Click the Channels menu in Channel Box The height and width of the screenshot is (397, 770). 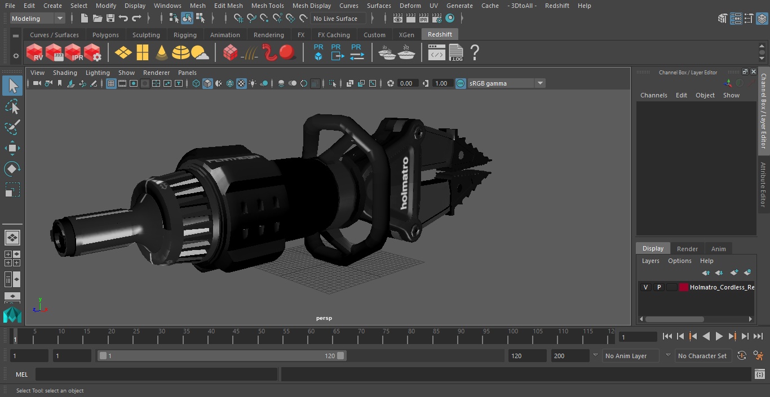[x=653, y=95]
